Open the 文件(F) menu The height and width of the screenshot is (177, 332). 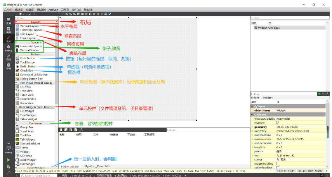coord(8,10)
